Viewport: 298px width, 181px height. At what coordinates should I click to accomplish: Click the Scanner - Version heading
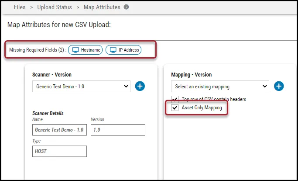[x=52, y=74]
